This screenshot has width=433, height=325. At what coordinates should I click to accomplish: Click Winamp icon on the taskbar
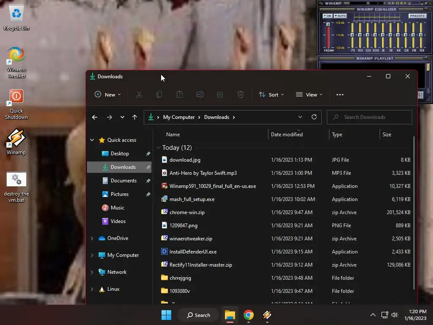(x=267, y=315)
